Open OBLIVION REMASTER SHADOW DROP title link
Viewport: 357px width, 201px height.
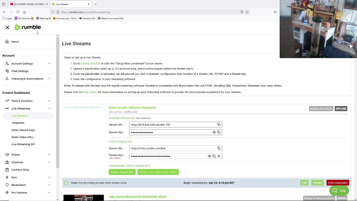(x=138, y=197)
